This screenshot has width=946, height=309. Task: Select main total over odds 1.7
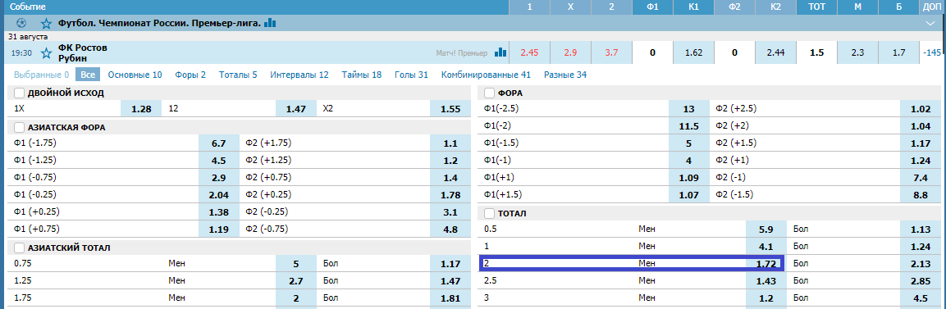[x=898, y=53]
